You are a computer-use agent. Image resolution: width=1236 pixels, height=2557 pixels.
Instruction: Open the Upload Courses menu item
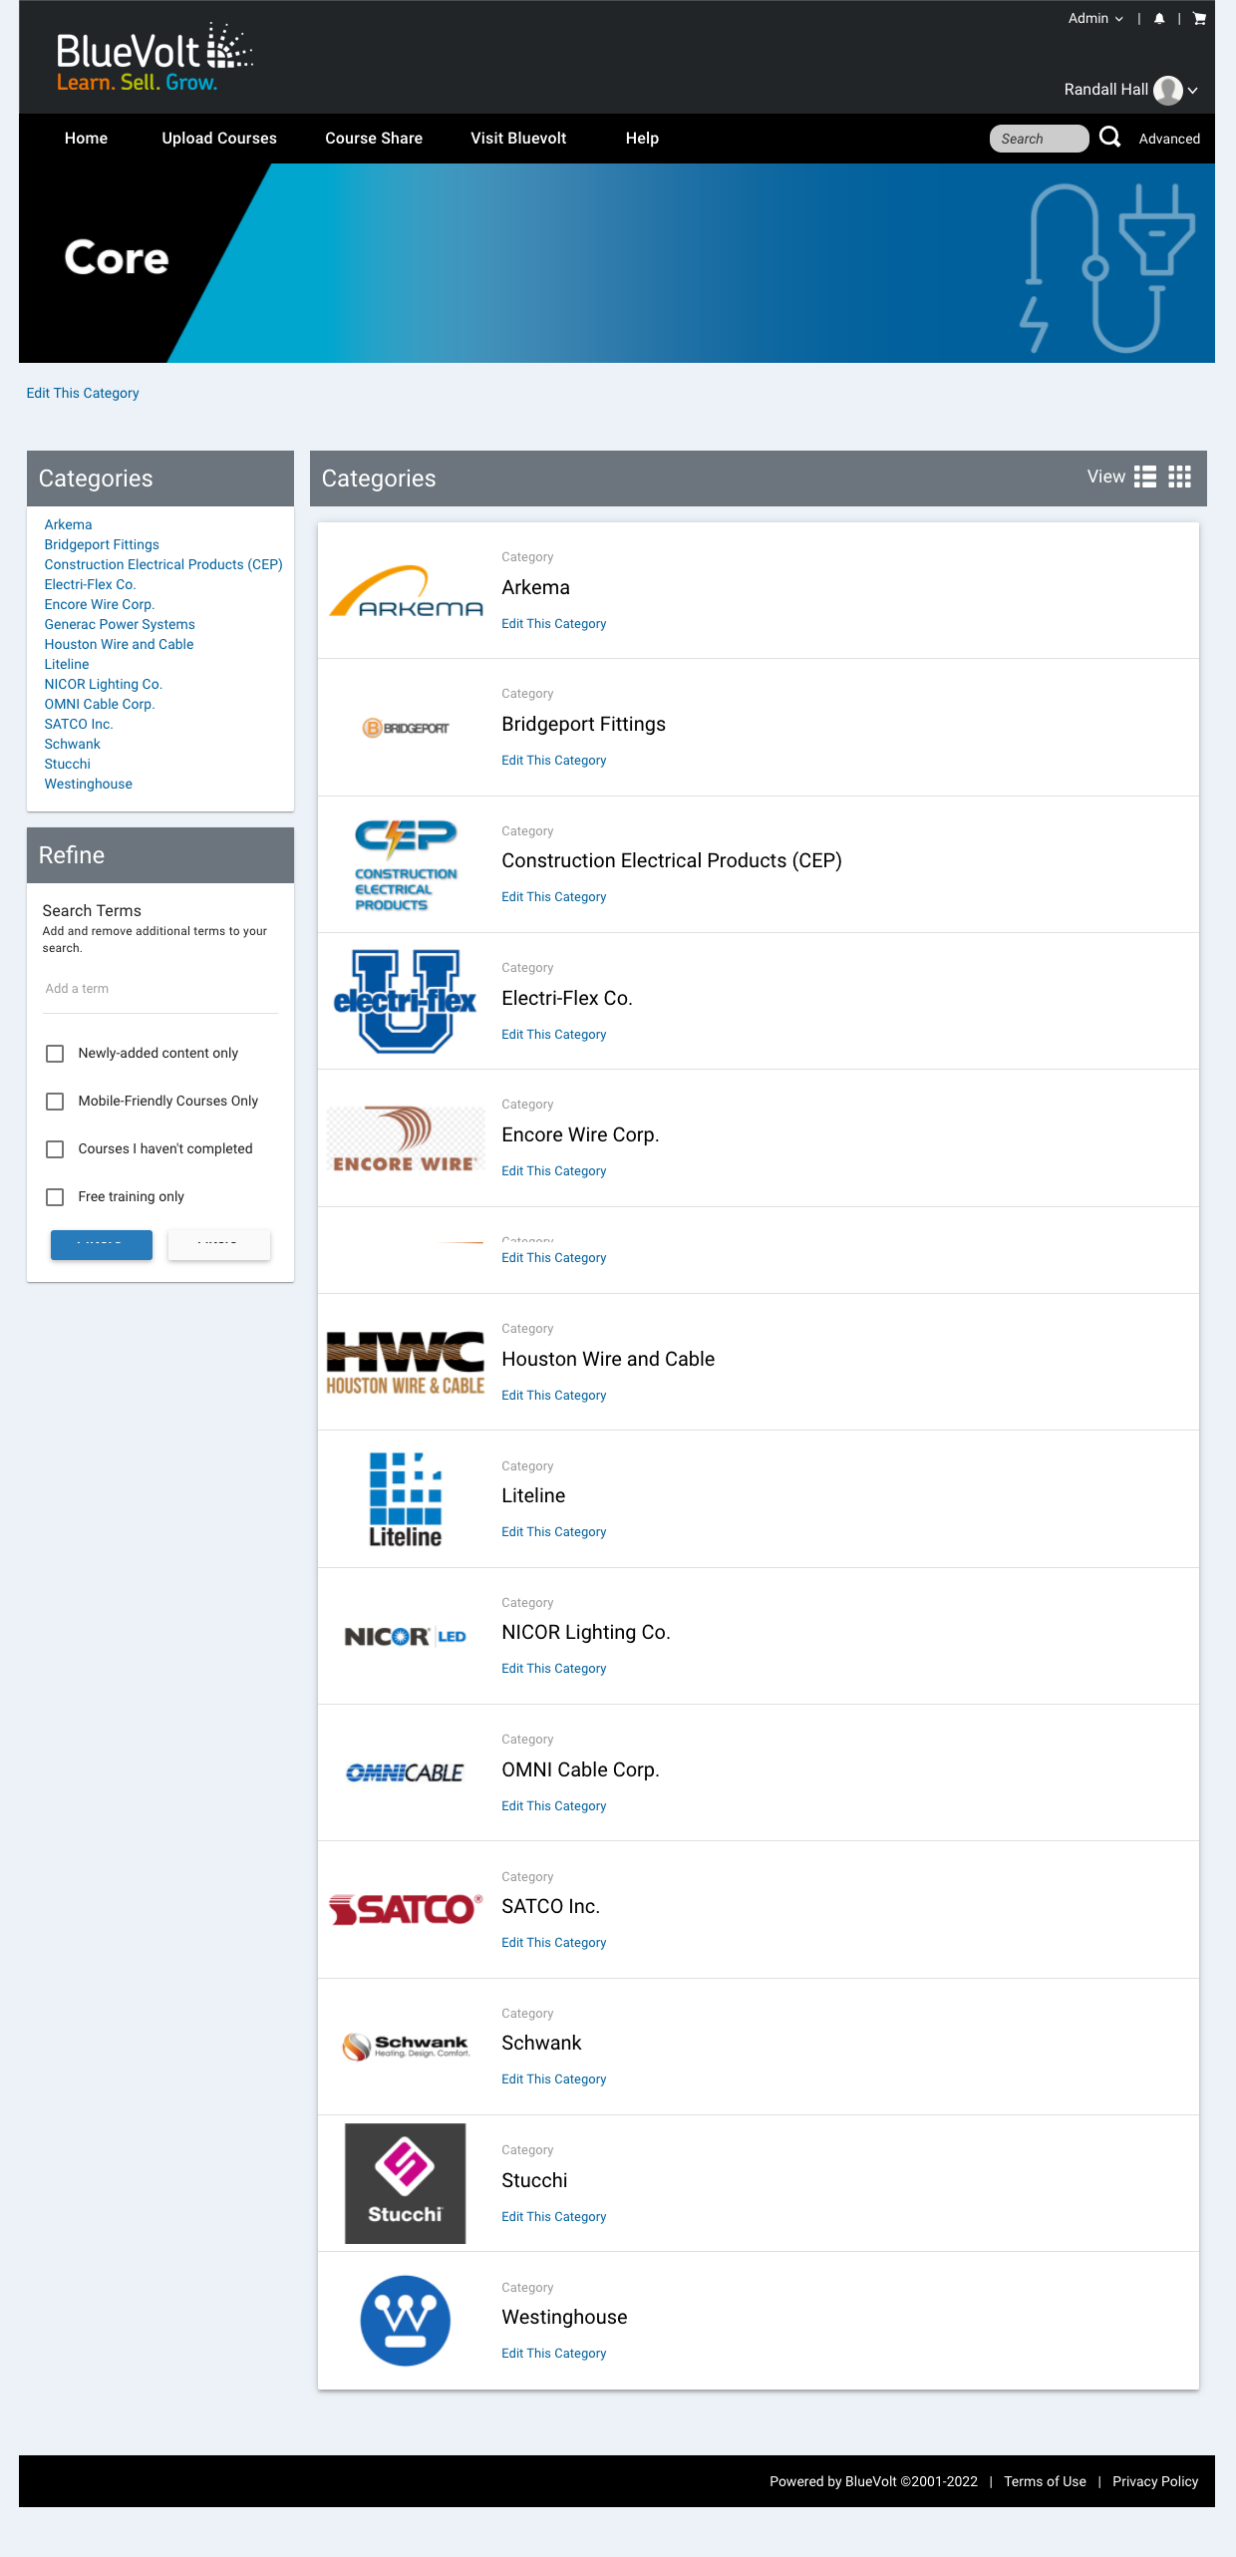pos(219,139)
